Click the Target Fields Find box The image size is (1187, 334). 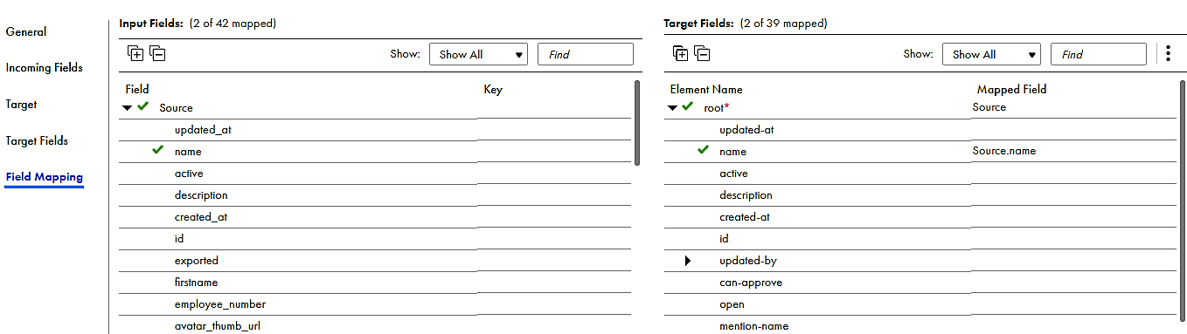1099,54
